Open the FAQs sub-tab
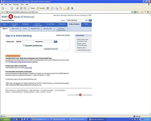Viewport: 151px width, 121px height. (x=25, y=29)
